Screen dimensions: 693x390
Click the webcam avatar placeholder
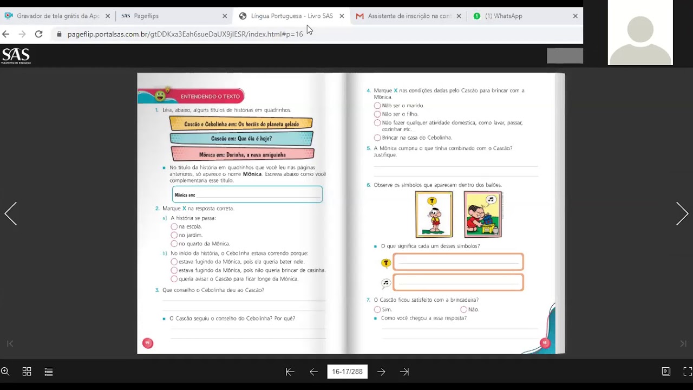pyautogui.click(x=640, y=32)
